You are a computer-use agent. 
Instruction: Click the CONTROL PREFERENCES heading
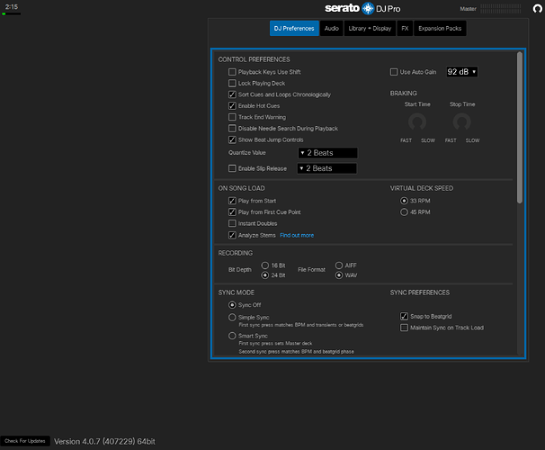click(x=255, y=59)
